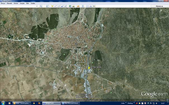Screen dimensions: 169x105
Task: Expand the search box dropdown arrow
Action: point(37,6)
